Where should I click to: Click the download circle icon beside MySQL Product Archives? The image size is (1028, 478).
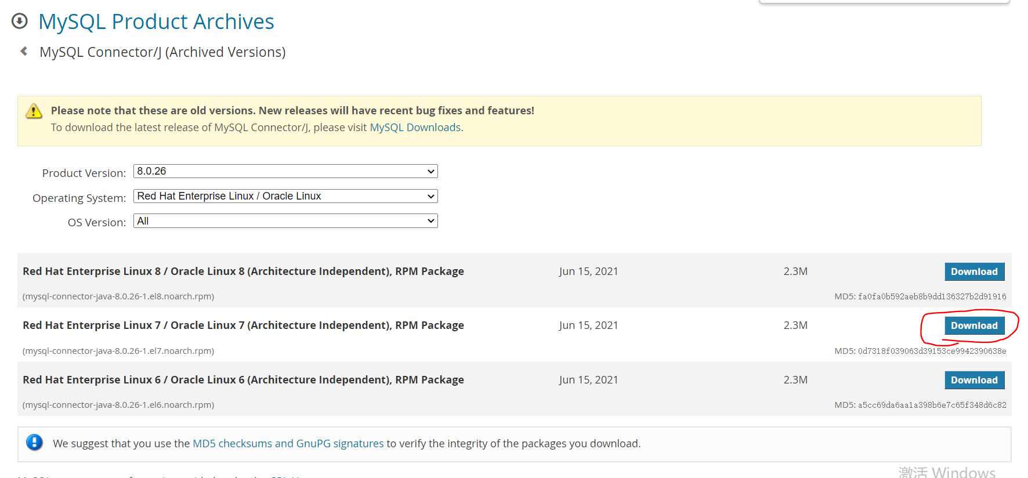[x=20, y=21]
